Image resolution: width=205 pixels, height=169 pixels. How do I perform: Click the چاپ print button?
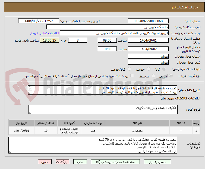(x=80, y=162)
